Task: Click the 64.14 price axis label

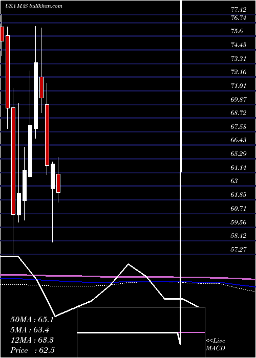Action: (x=239, y=168)
